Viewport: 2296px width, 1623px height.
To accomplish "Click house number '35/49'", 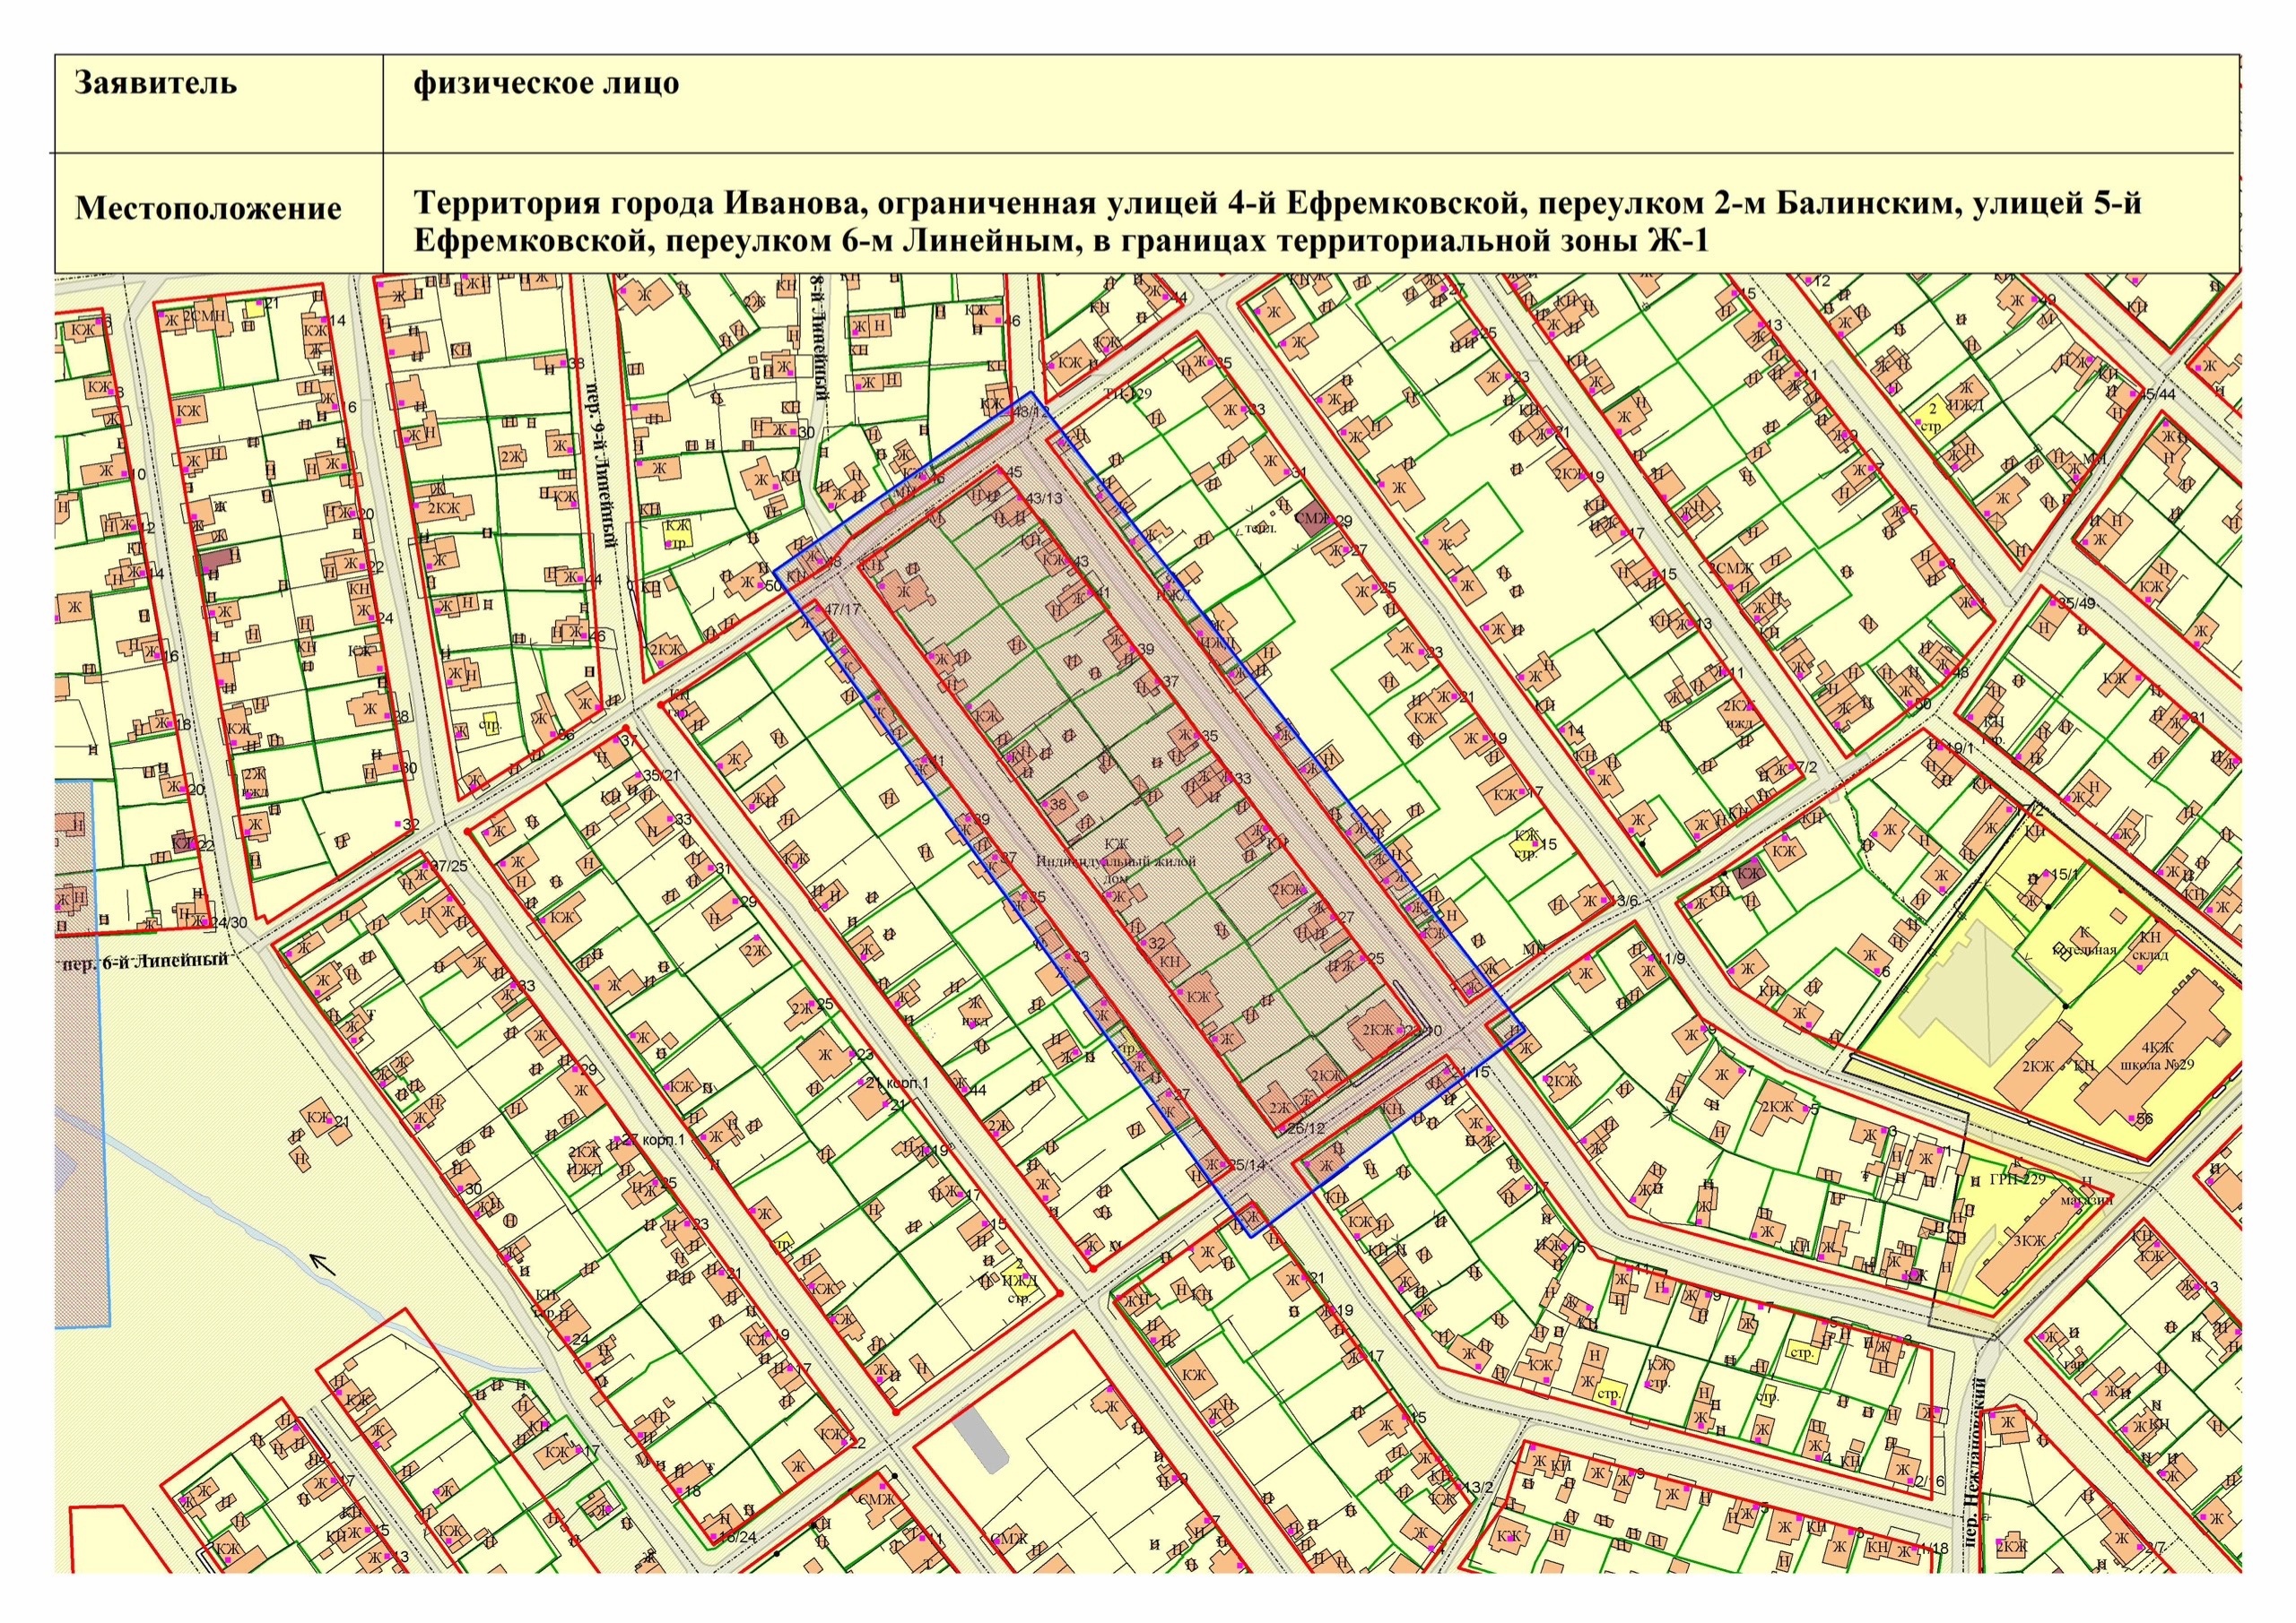I will (2077, 604).
